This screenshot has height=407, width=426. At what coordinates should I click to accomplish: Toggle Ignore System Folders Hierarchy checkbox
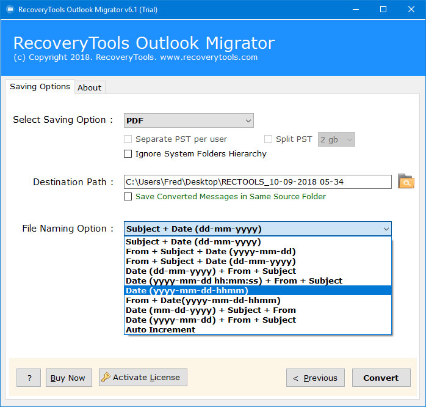(128, 154)
